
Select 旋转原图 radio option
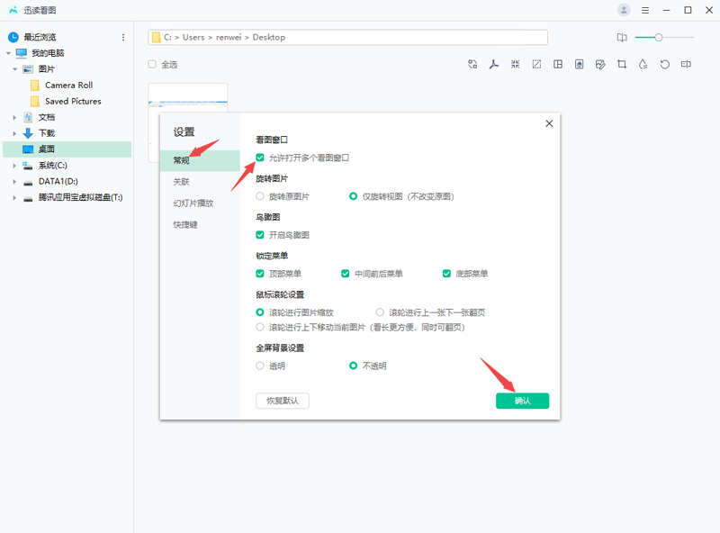point(260,196)
